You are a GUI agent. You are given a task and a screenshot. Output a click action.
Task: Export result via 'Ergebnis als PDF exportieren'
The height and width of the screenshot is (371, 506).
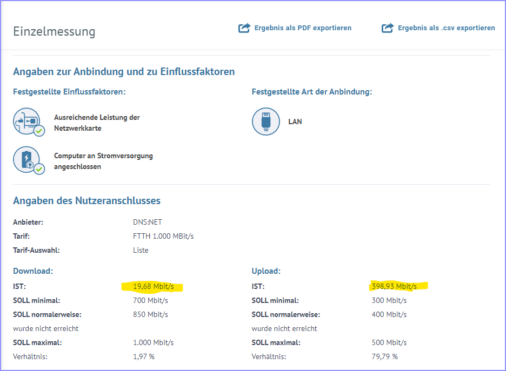[303, 28]
